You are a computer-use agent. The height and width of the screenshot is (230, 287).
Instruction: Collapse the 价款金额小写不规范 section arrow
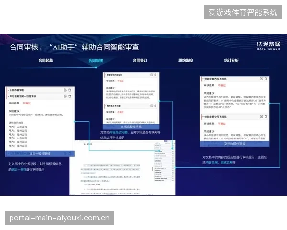pyautogui.click(x=203, y=117)
